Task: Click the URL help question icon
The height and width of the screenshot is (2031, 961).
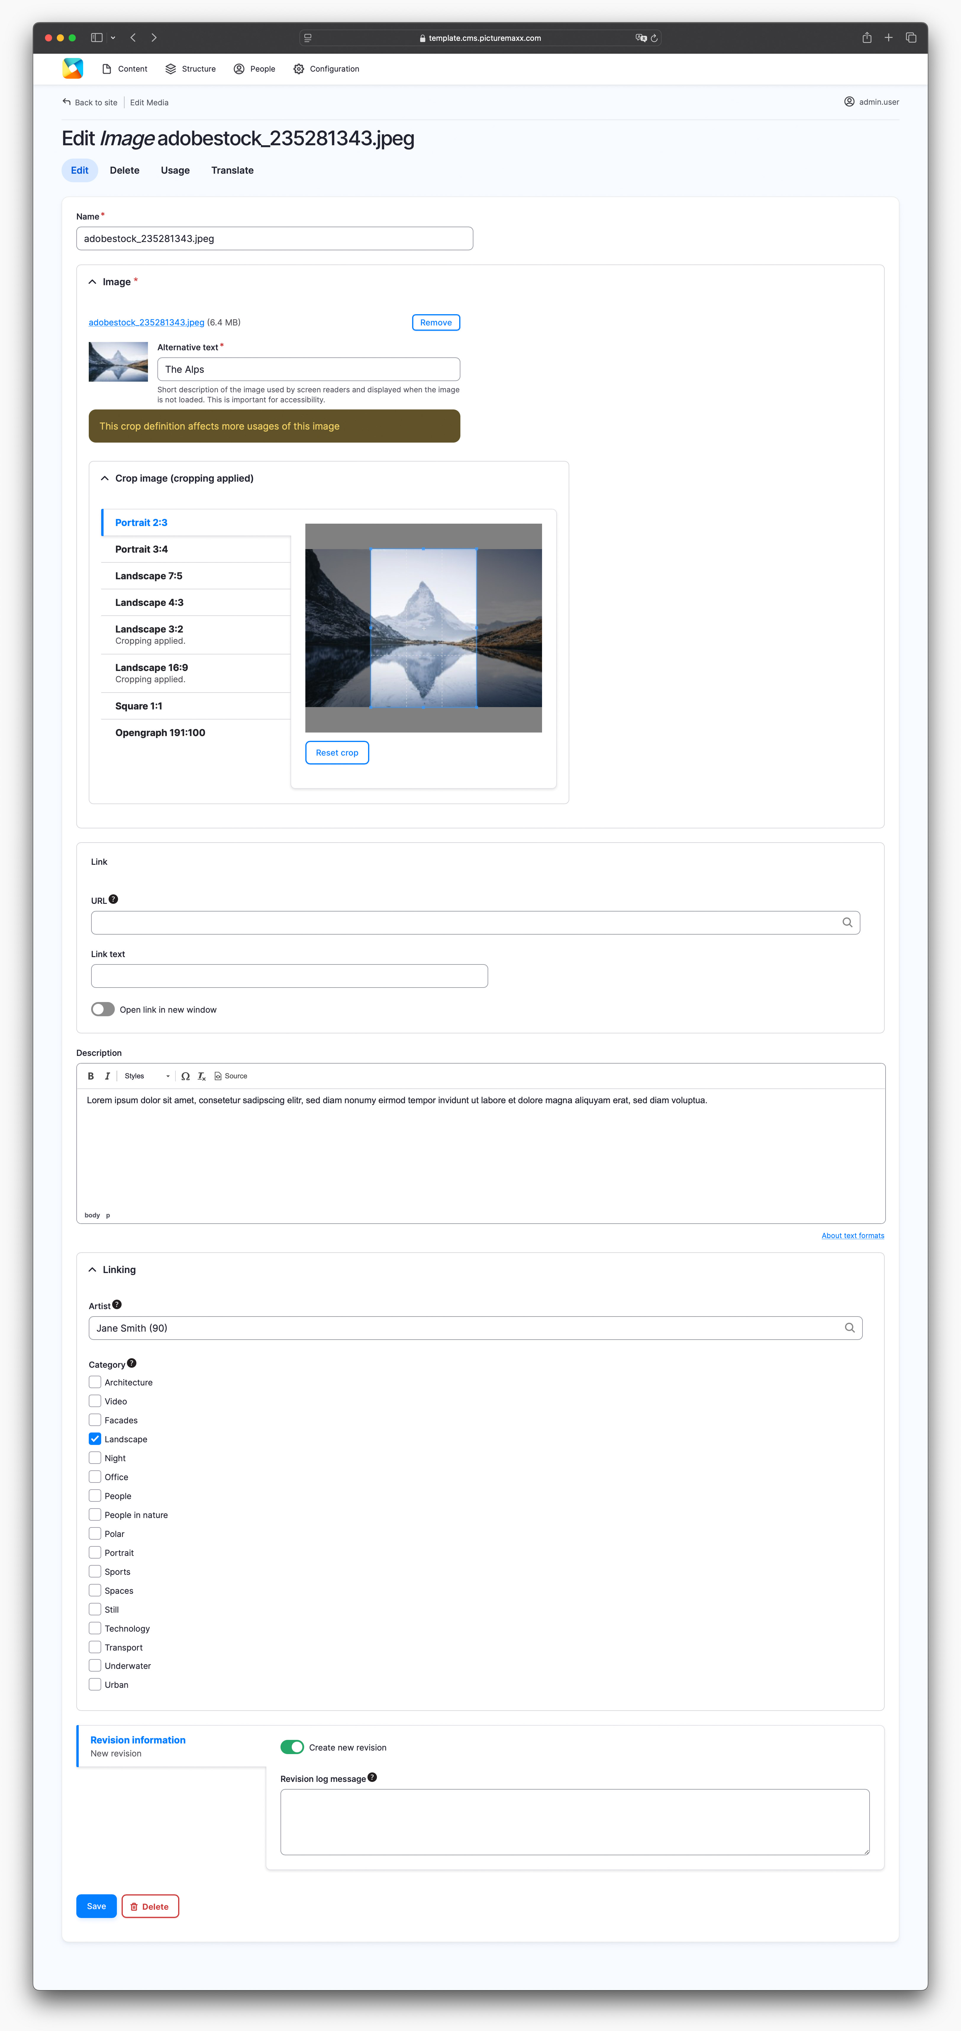Action: point(114,900)
